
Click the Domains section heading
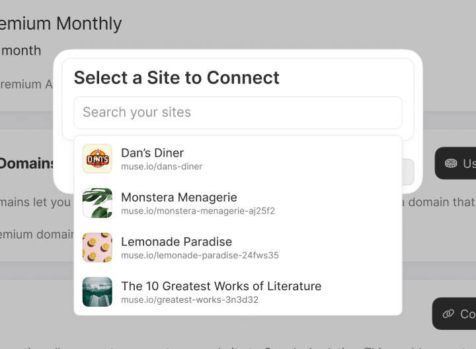[x=28, y=163]
